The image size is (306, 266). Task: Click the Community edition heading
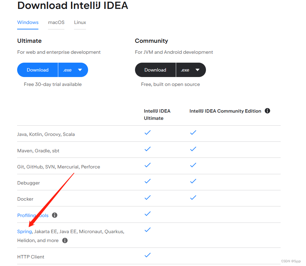(x=151, y=41)
